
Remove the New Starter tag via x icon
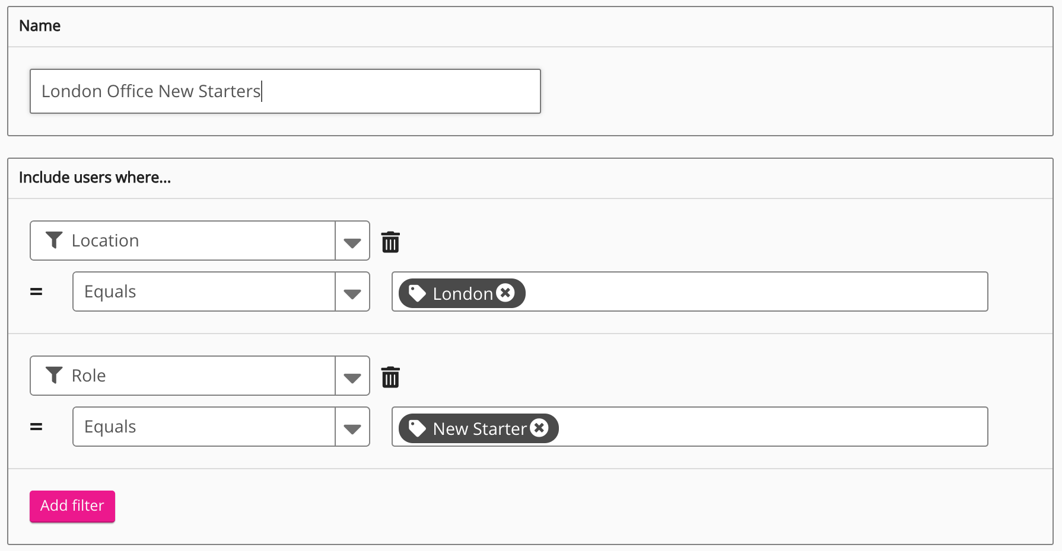pos(539,428)
